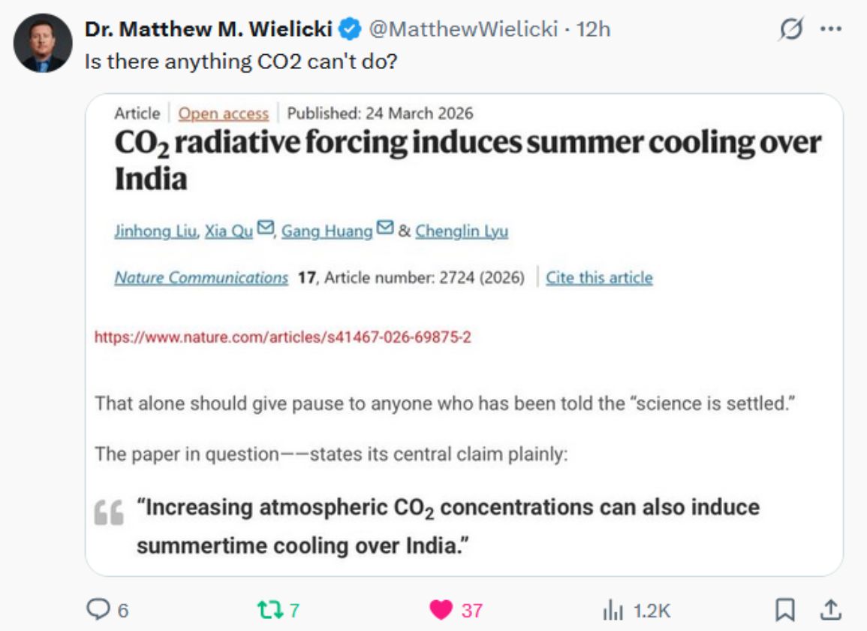Share the tweet via upload arrow icon
867x631 pixels.
click(x=830, y=609)
